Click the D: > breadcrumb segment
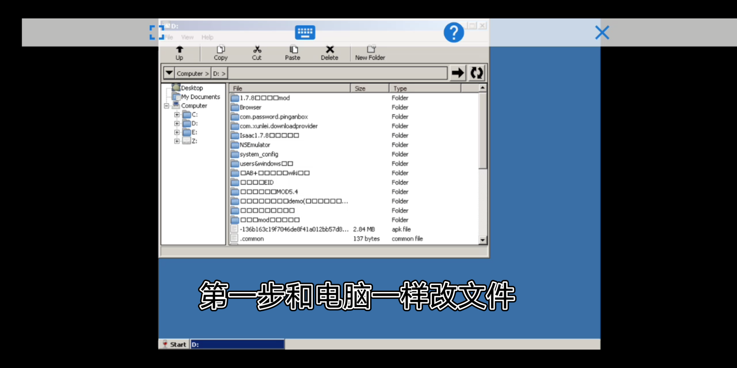The height and width of the screenshot is (368, 737). click(x=219, y=74)
